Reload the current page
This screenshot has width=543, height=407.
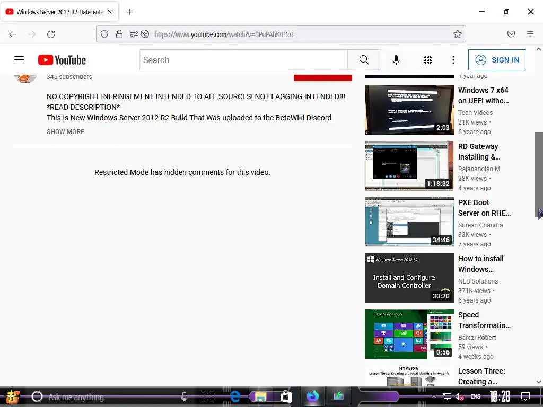(51, 34)
